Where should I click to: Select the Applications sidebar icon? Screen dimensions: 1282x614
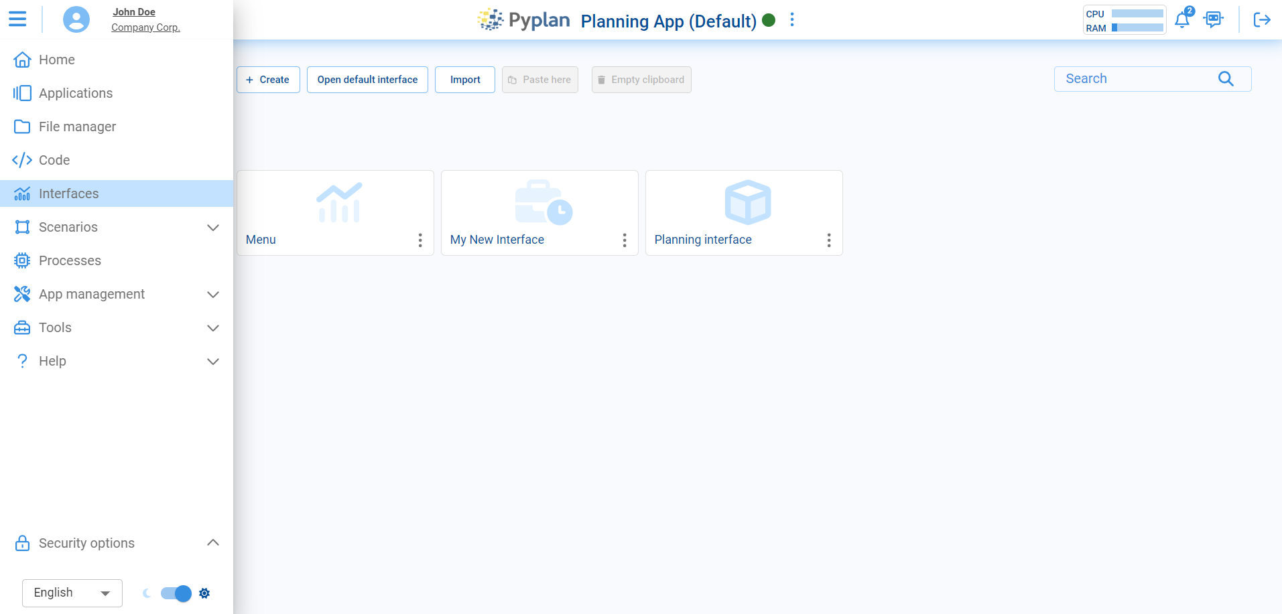tap(22, 93)
